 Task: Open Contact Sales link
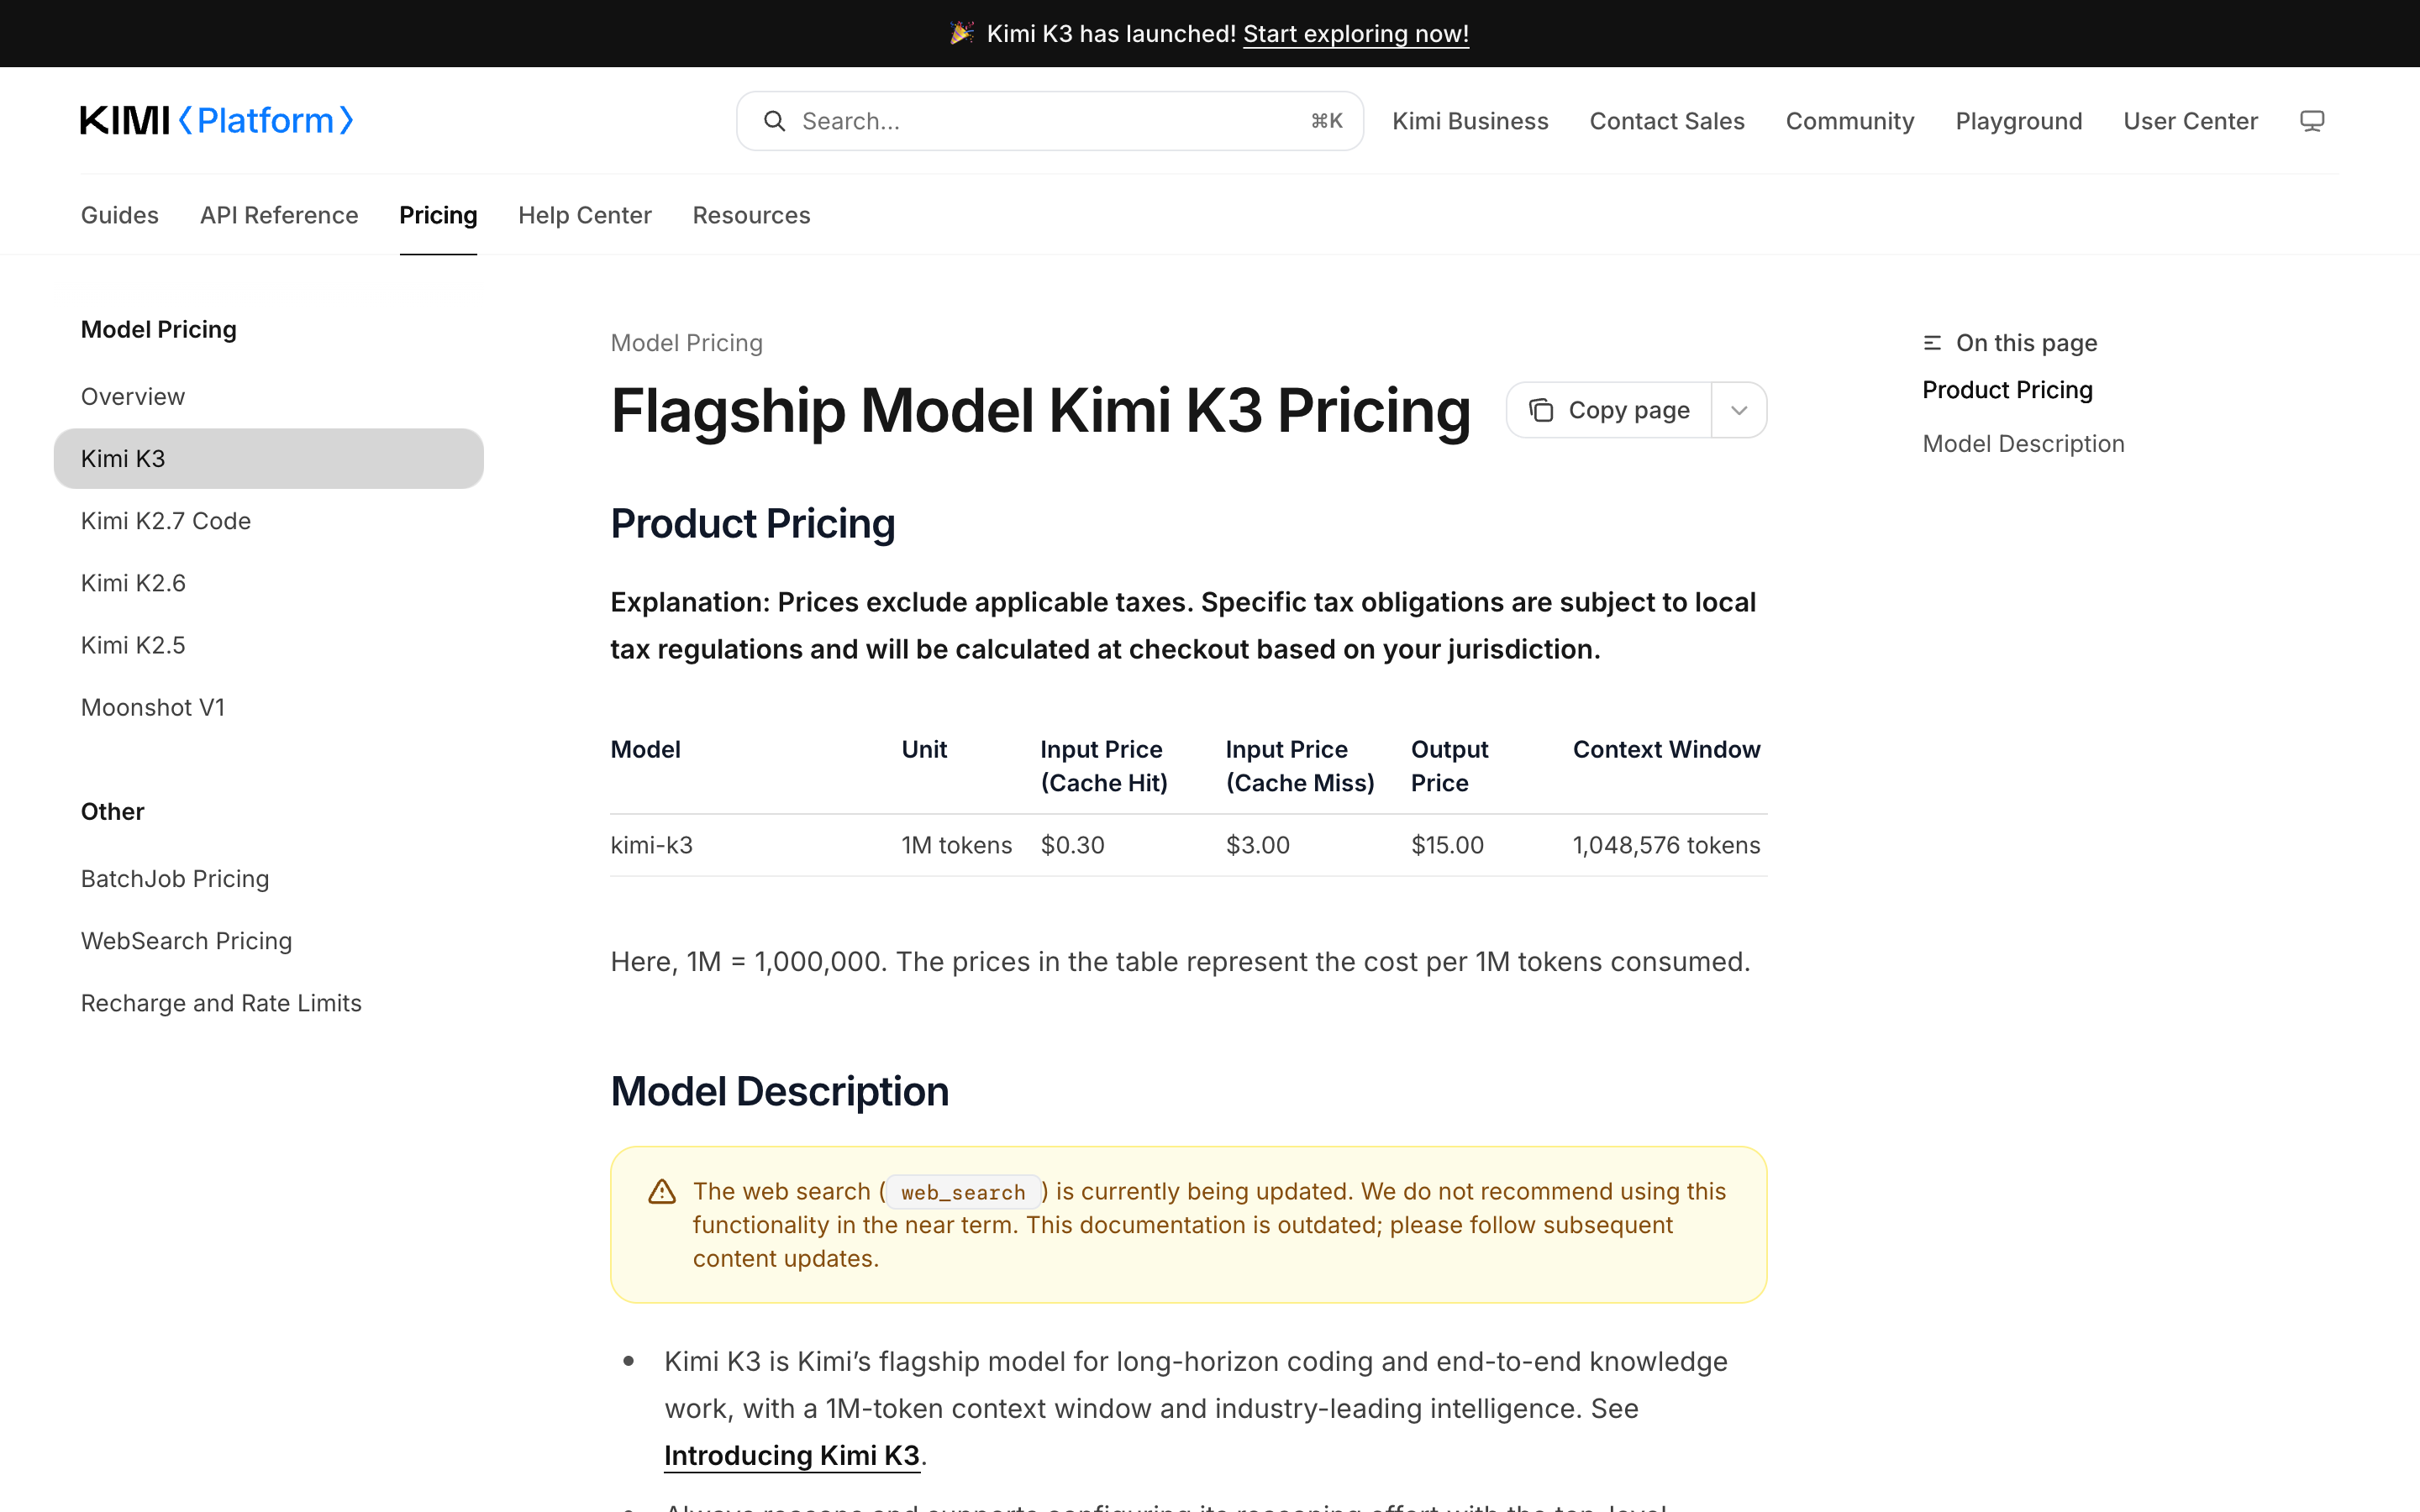pyautogui.click(x=1667, y=121)
